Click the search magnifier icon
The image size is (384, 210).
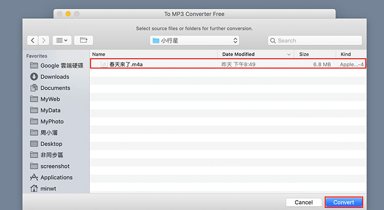click(273, 41)
